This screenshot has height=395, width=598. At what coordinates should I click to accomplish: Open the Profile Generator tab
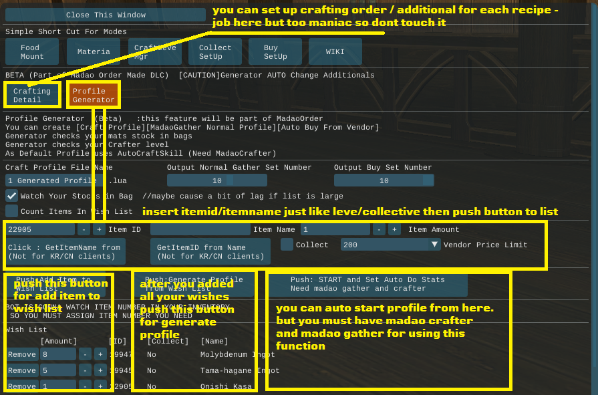coord(94,96)
